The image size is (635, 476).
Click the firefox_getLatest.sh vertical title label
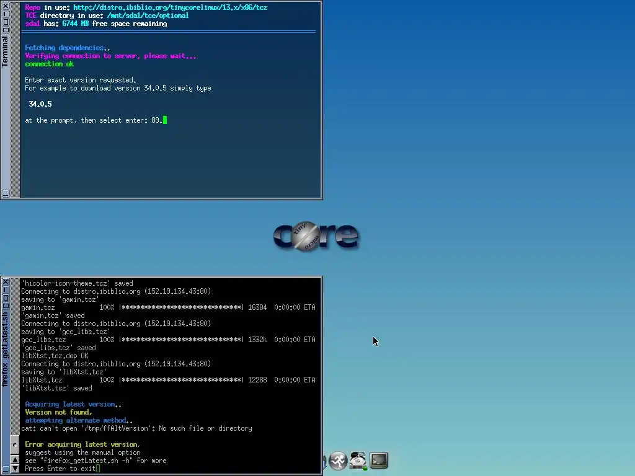5,350
